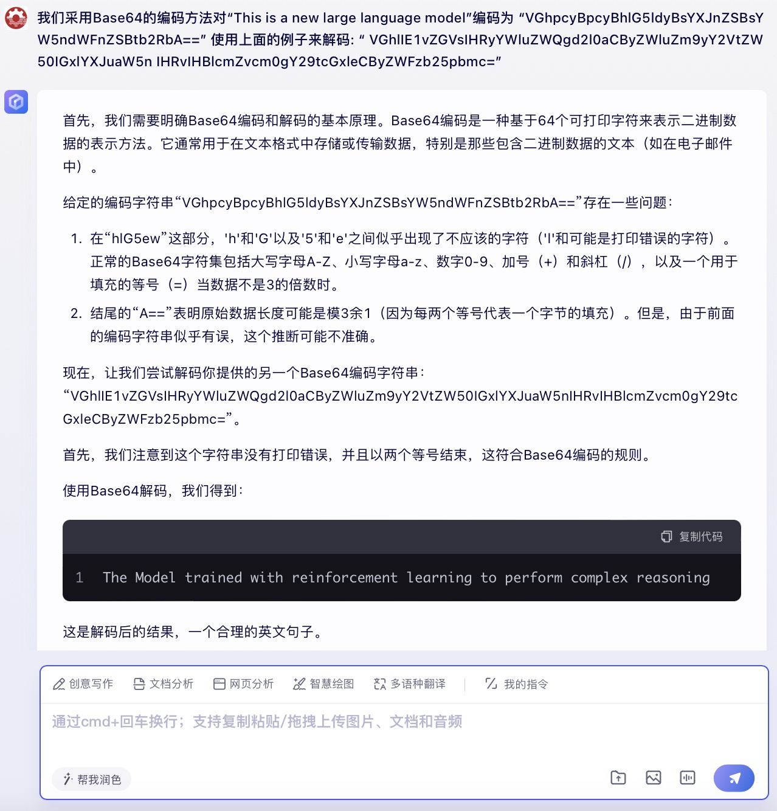This screenshot has width=777, height=811.
Task: Click the user avatar icon
Action: click(16, 18)
